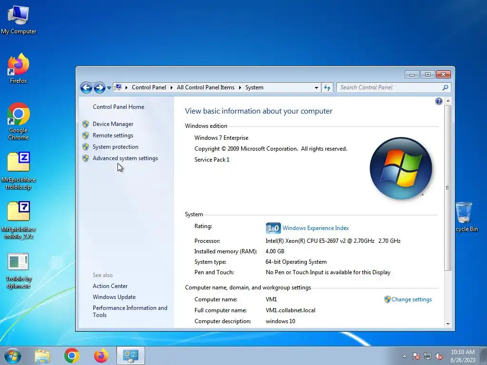
Task: Open the blue Help question mark icon
Action: 438,101
